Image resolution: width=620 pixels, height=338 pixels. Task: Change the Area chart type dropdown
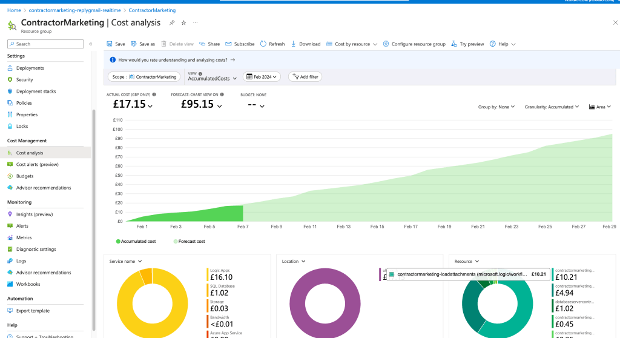pyautogui.click(x=600, y=107)
